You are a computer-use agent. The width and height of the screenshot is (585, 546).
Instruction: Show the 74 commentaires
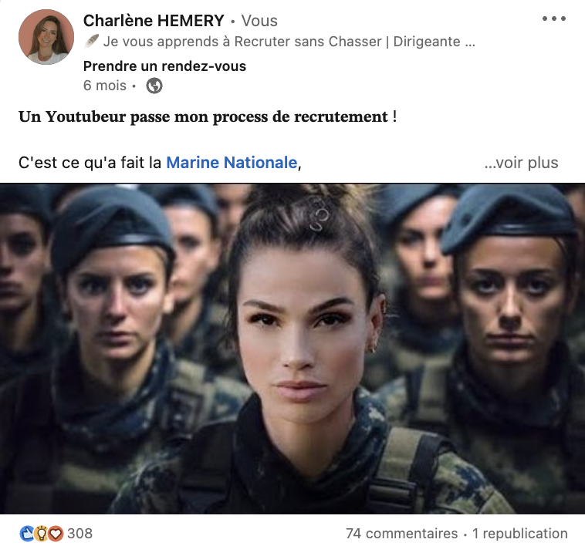401,534
